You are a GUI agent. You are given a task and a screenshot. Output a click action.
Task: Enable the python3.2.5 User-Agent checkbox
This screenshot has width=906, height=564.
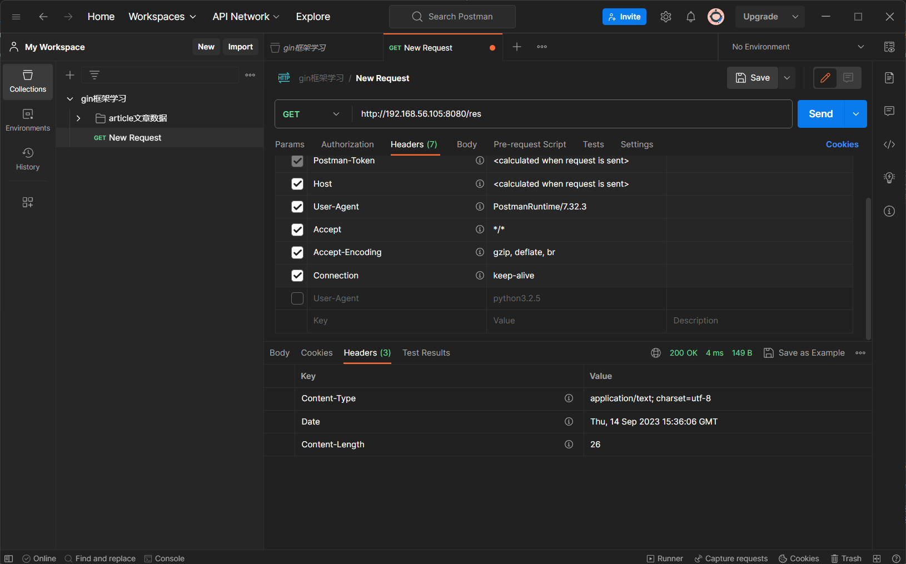[297, 298]
